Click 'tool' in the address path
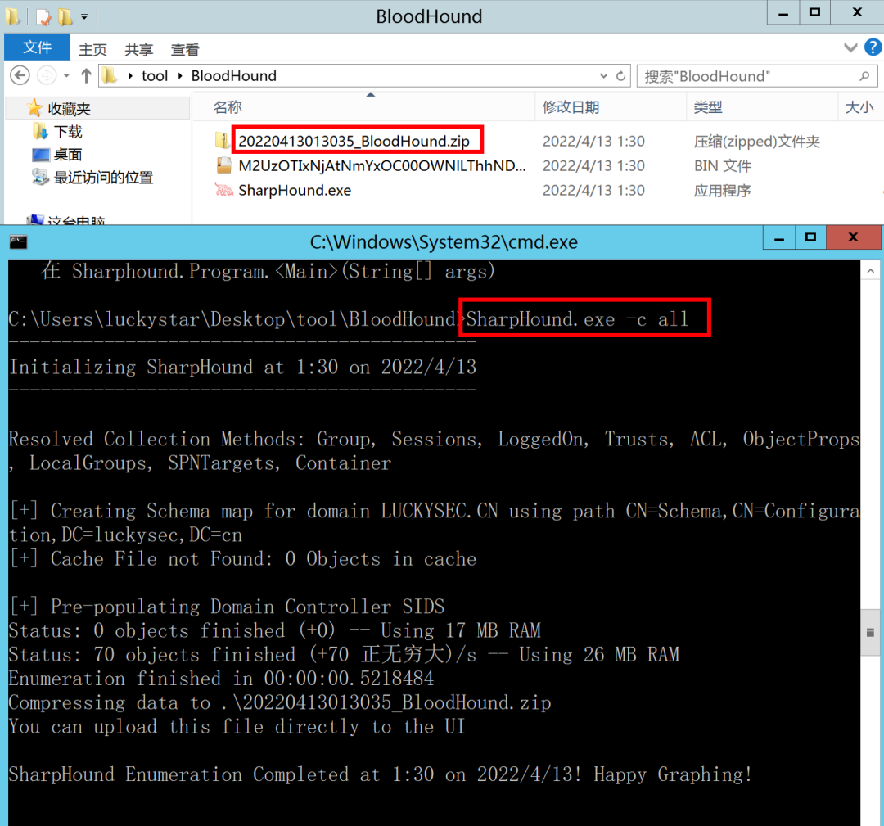This screenshot has height=826, width=884. (x=155, y=76)
